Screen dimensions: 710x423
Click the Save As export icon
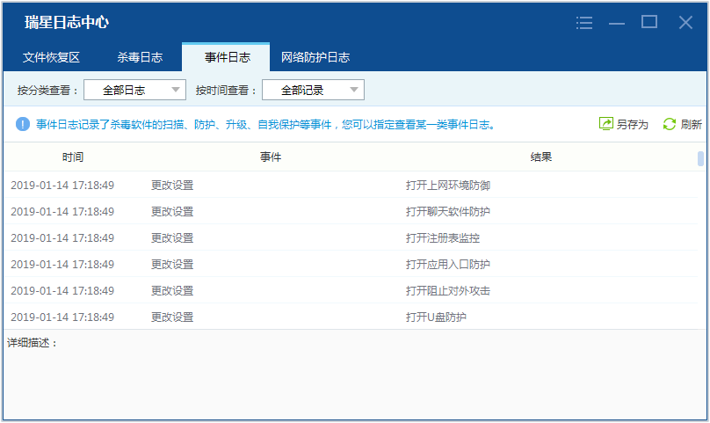click(605, 124)
